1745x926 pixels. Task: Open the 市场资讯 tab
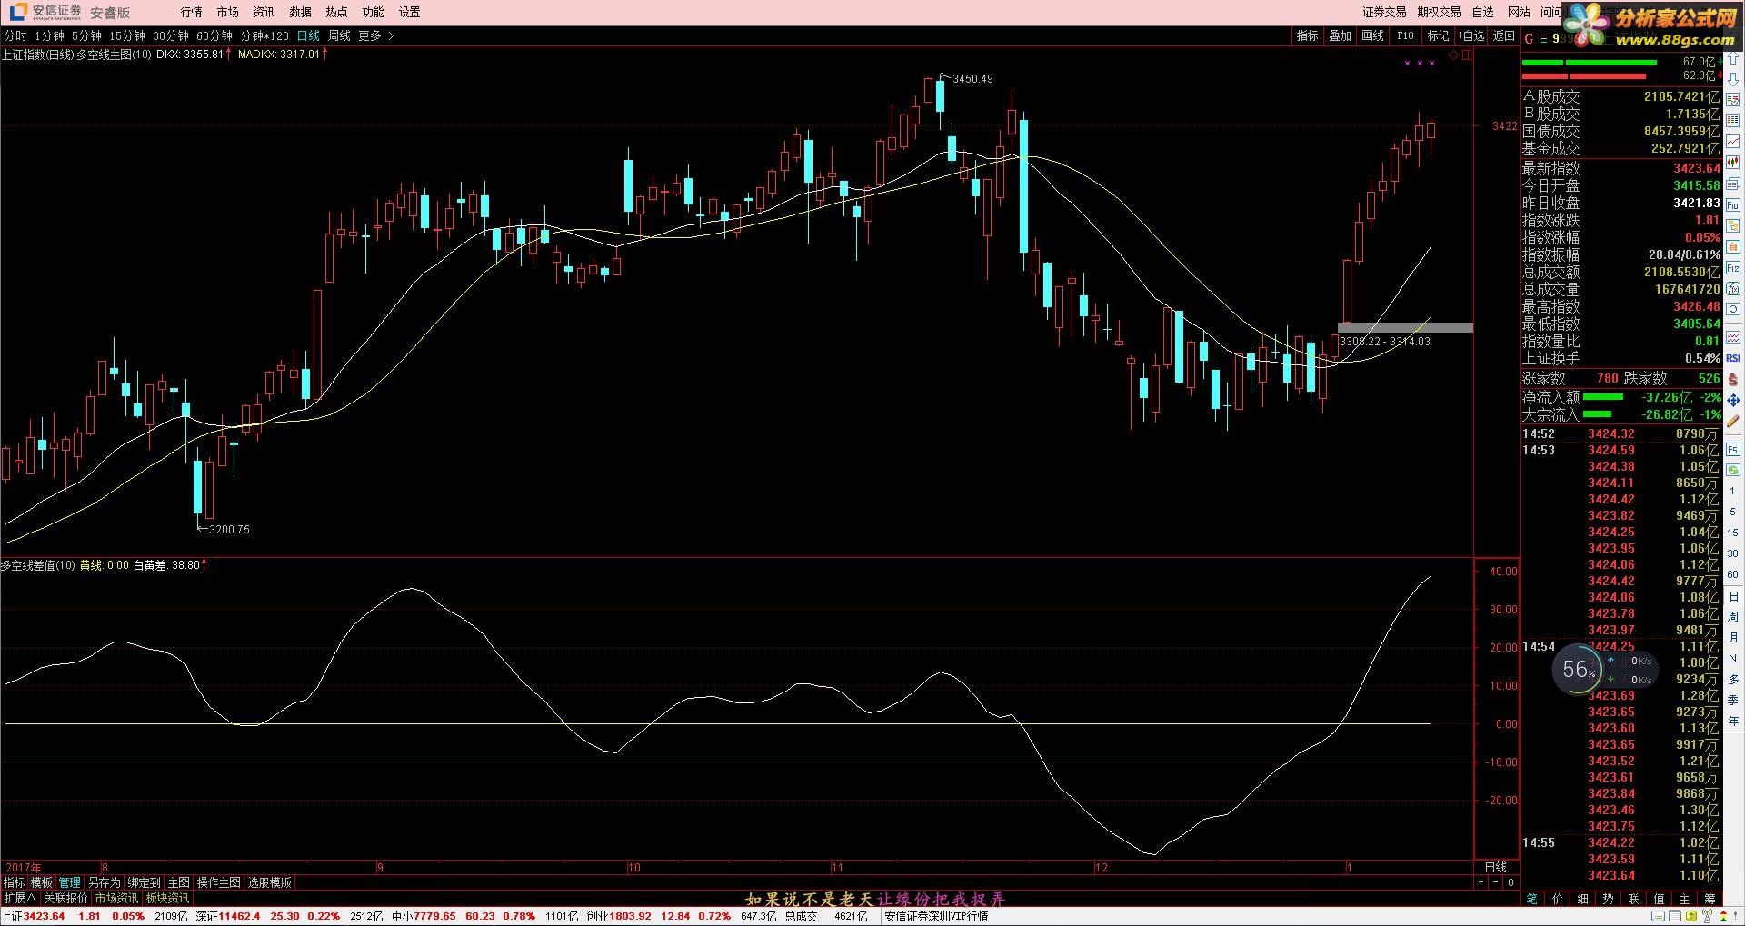[116, 898]
